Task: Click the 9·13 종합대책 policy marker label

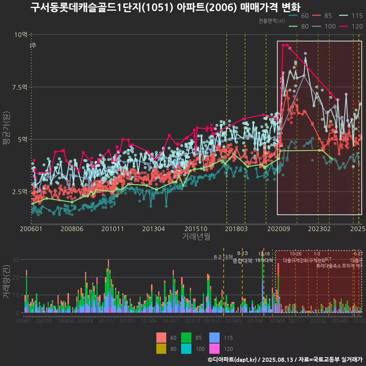Action: pos(242,257)
